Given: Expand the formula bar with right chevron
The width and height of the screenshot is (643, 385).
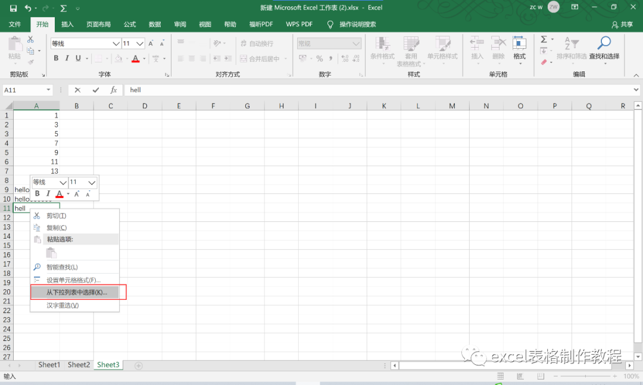Looking at the screenshot, I should (x=636, y=90).
